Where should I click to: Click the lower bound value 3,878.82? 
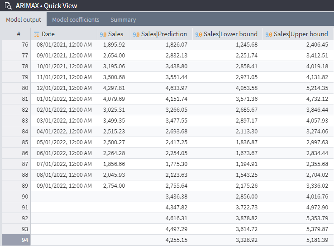[x=247, y=218]
